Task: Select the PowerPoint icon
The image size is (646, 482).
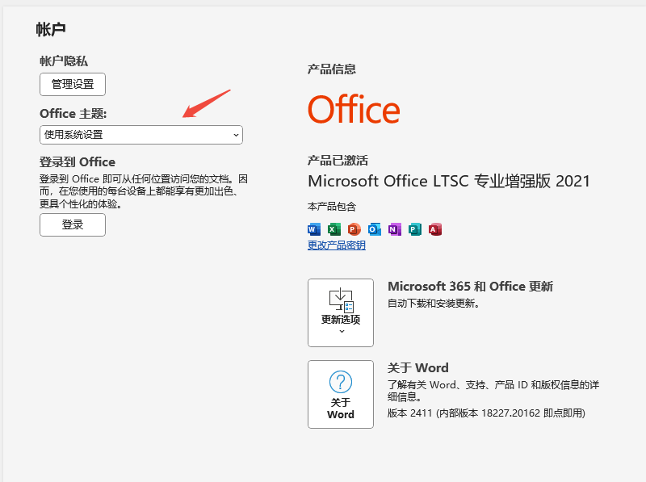Action: [353, 229]
